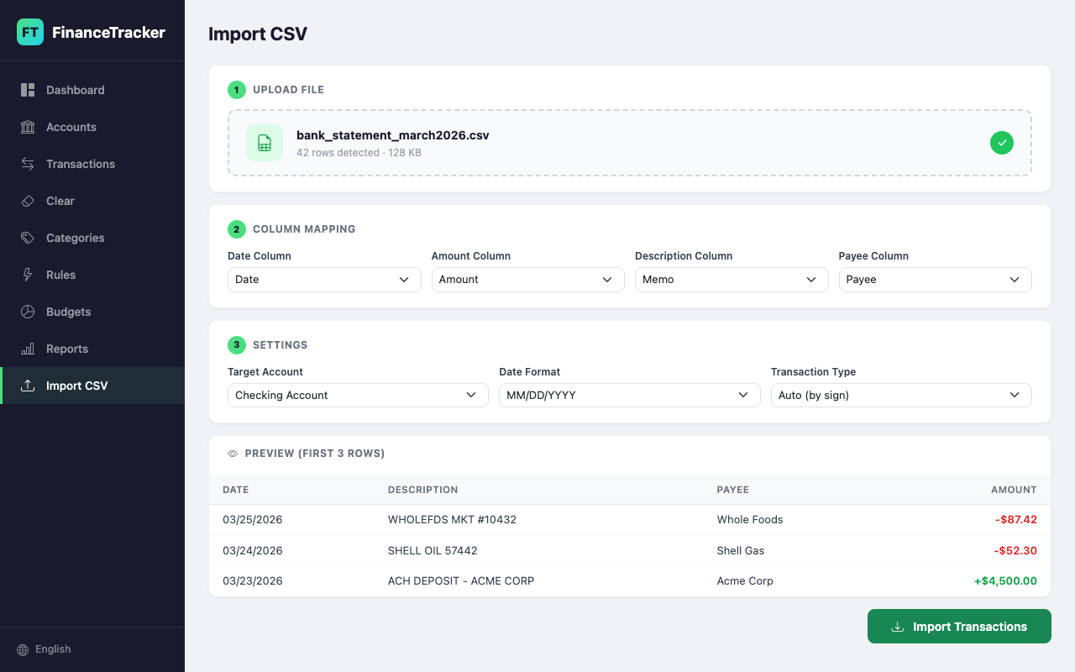Open the Target Account selector
The image size is (1075, 672).
point(357,395)
